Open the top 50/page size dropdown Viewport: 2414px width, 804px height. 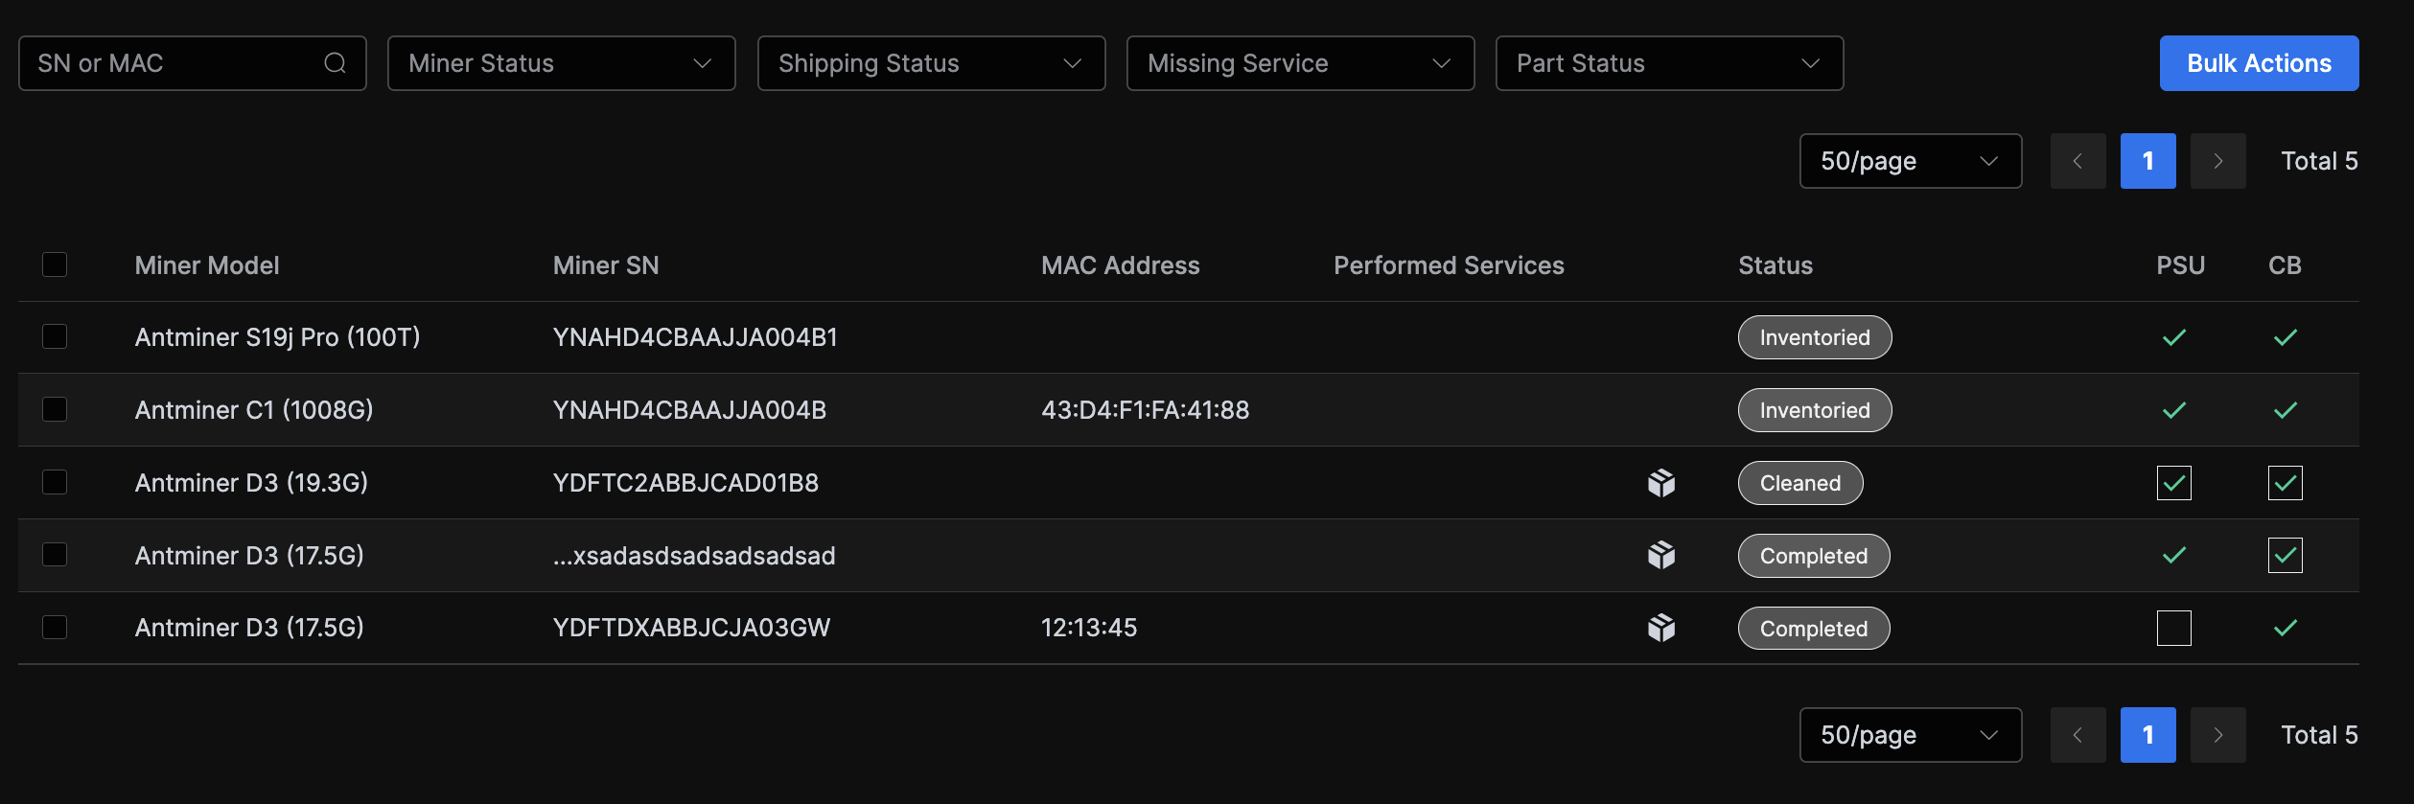pyautogui.click(x=1911, y=161)
